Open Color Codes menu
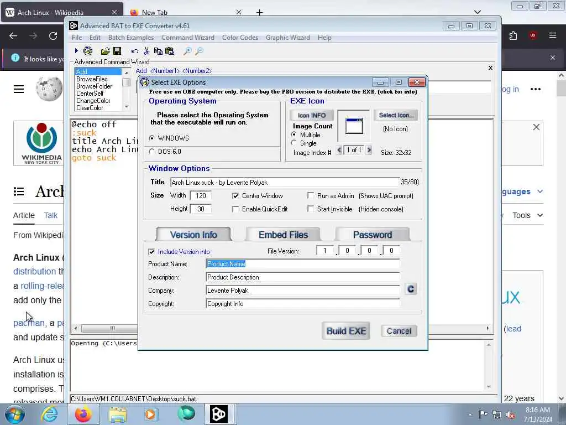This screenshot has height=425, width=566. pos(240,38)
